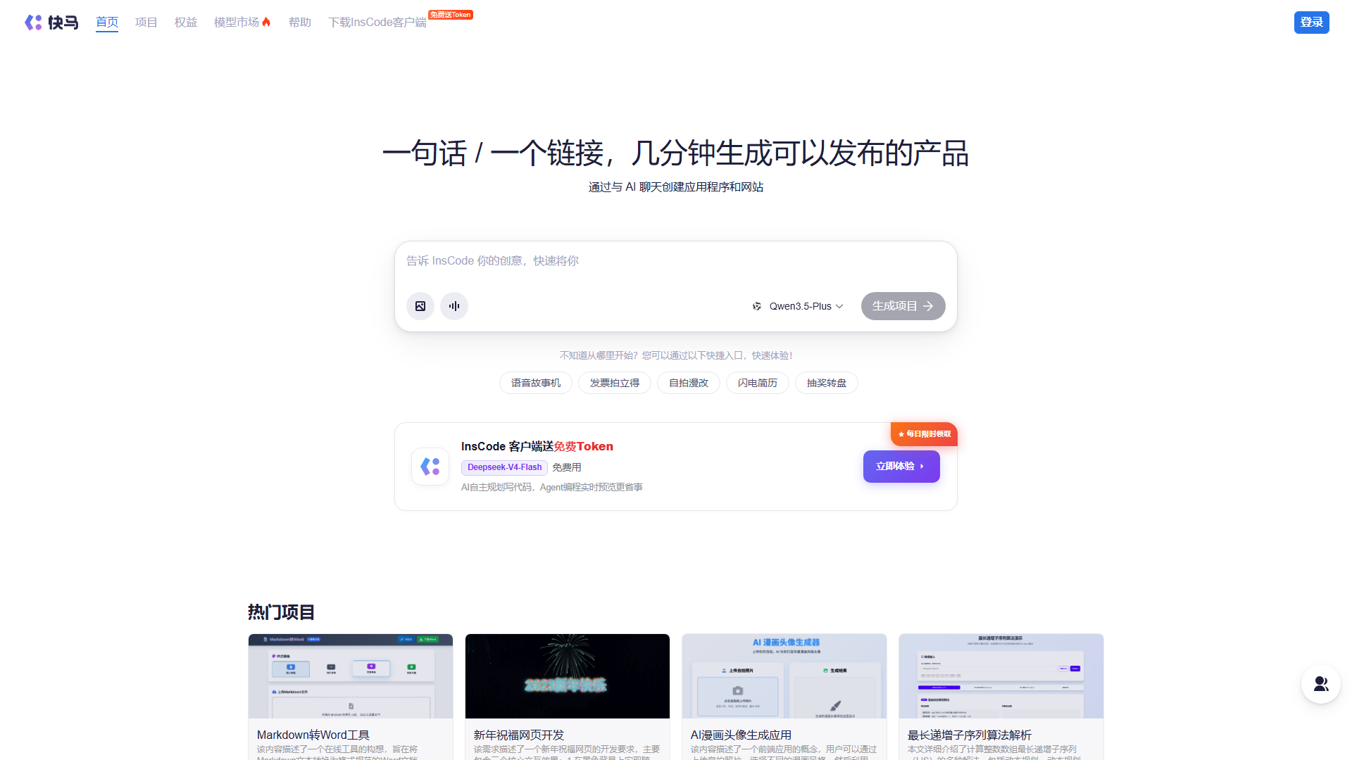The width and height of the screenshot is (1352, 760).
Task: Click 下载InsCode客户端 link
Action: point(377,23)
